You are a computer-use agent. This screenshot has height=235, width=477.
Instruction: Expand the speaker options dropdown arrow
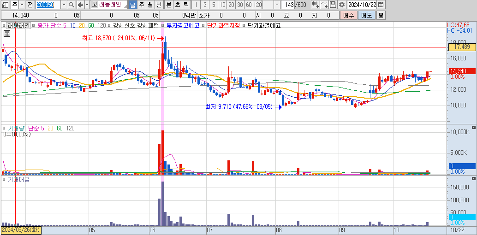pos(87,5)
